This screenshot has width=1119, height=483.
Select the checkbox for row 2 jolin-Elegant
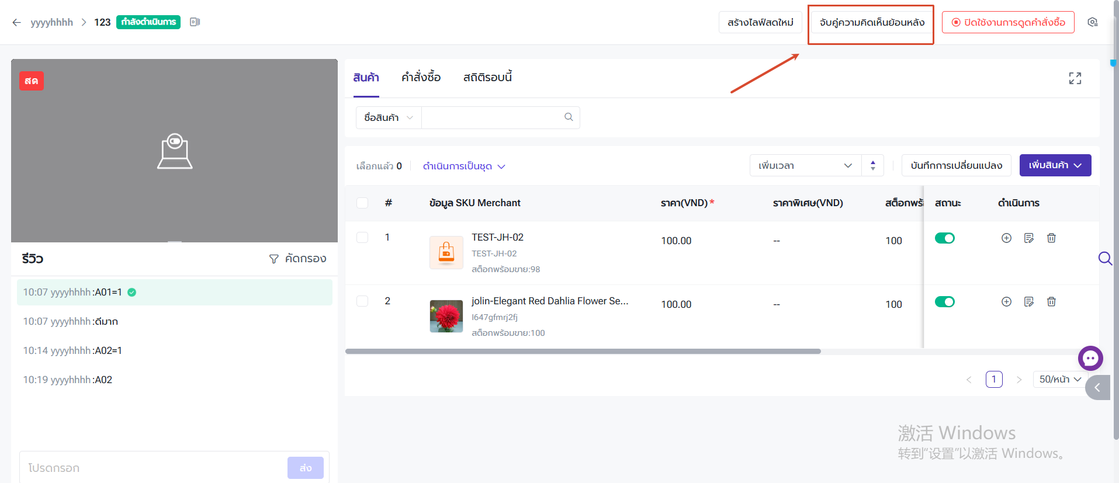click(x=362, y=301)
